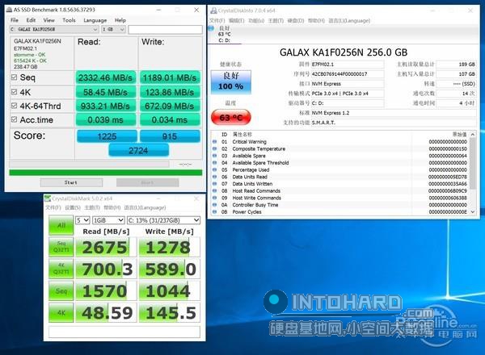The width and height of the screenshot is (485, 355).
Task: Toggle the 4K test checkbox
Action: (14, 92)
